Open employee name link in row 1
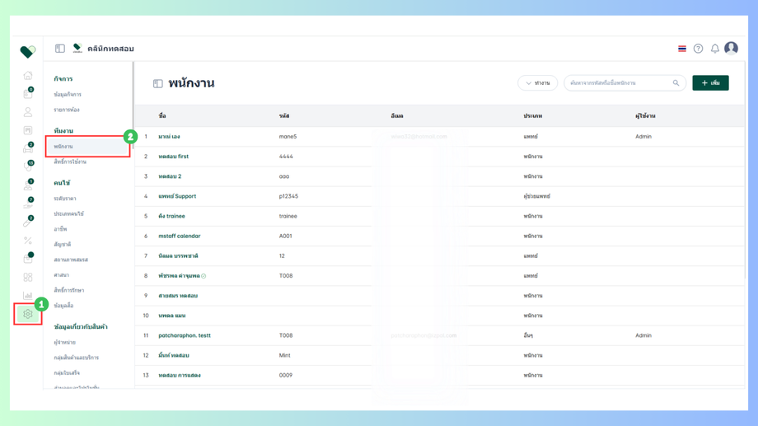 169,136
